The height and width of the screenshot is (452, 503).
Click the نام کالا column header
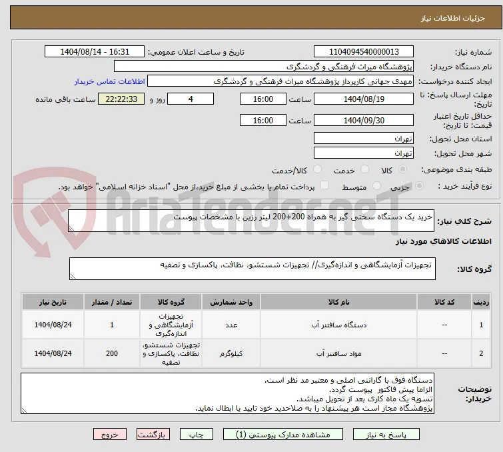pyautogui.click(x=338, y=303)
